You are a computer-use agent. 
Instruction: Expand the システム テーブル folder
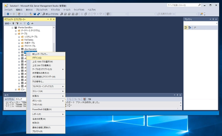[x=19, y=37]
